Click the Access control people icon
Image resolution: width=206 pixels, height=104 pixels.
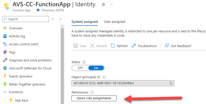(5, 44)
